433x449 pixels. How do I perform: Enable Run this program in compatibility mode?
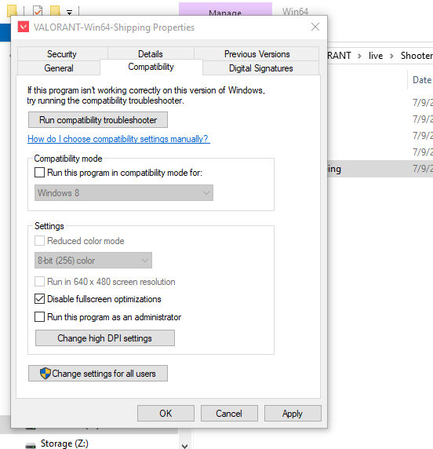tap(39, 173)
